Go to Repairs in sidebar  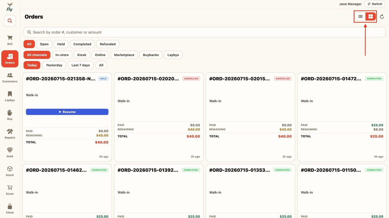10,134
